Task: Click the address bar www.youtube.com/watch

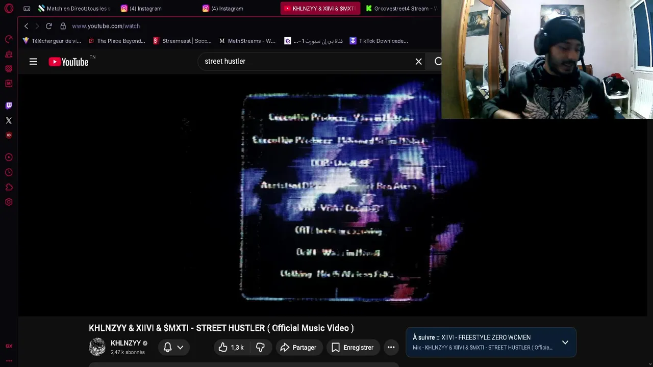Action: 106,26
